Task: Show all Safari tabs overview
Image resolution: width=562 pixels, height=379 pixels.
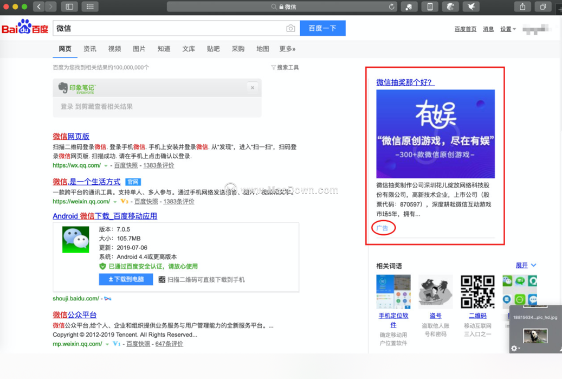Action: click(x=544, y=7)
